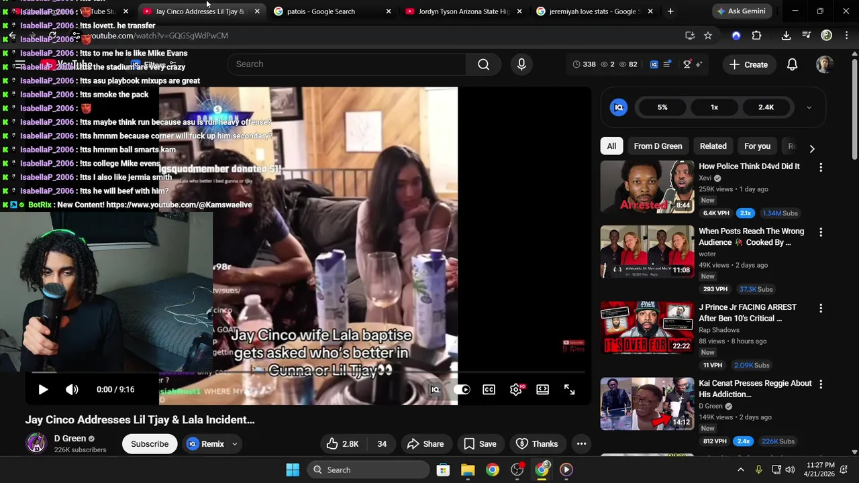Open Kai Cenat Presses Reggie video thumbnail
The width and height of the screenshot is (859, 483).
pos(647,404)
